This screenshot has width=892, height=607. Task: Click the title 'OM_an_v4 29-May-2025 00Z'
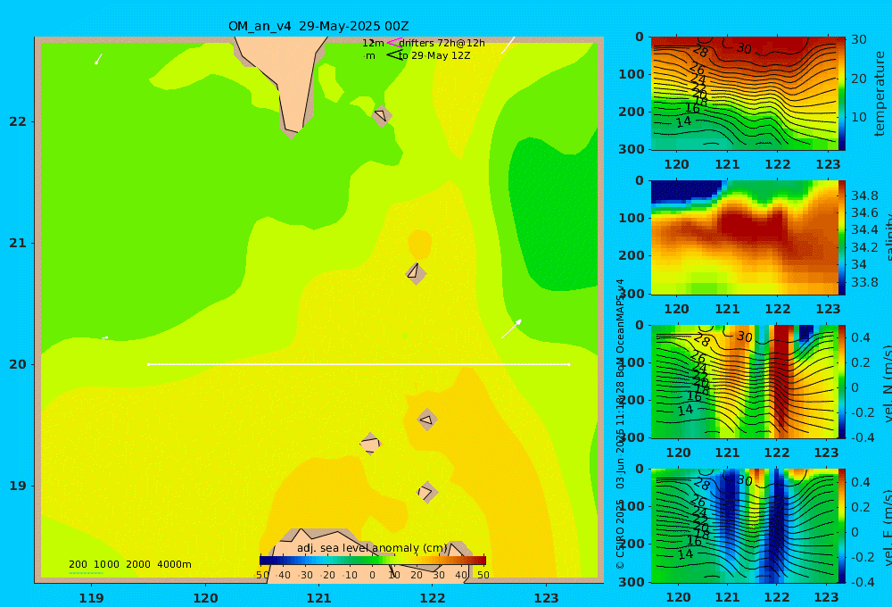pos(318,26)
